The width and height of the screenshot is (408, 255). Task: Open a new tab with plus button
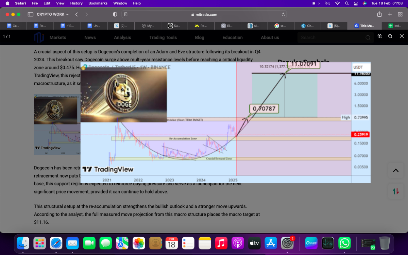pos(390,14)
